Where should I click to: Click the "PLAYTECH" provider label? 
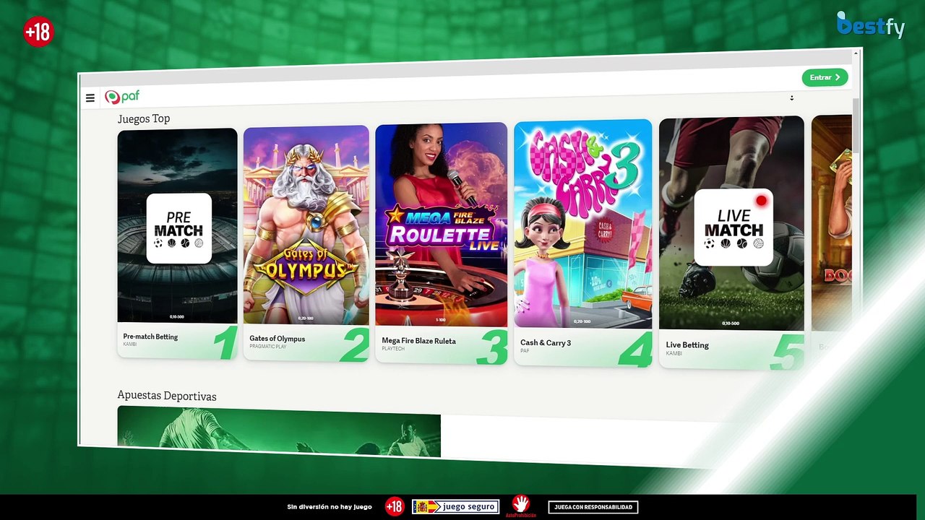click(393, 349)
